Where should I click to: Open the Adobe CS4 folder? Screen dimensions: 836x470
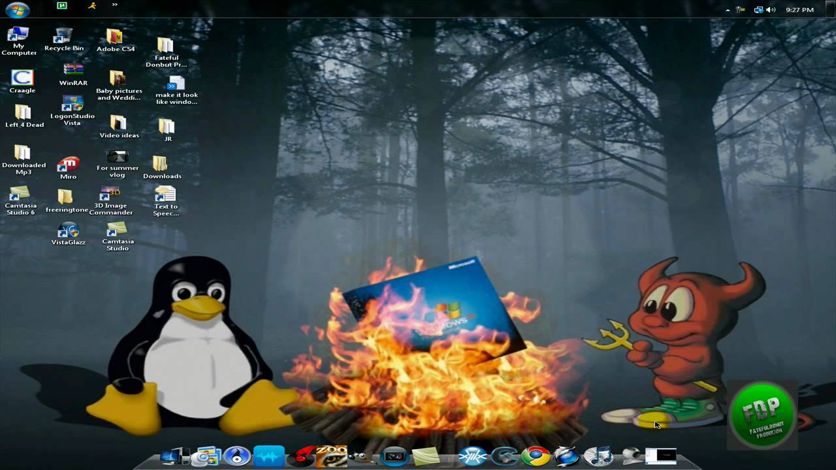pos(116,40)
